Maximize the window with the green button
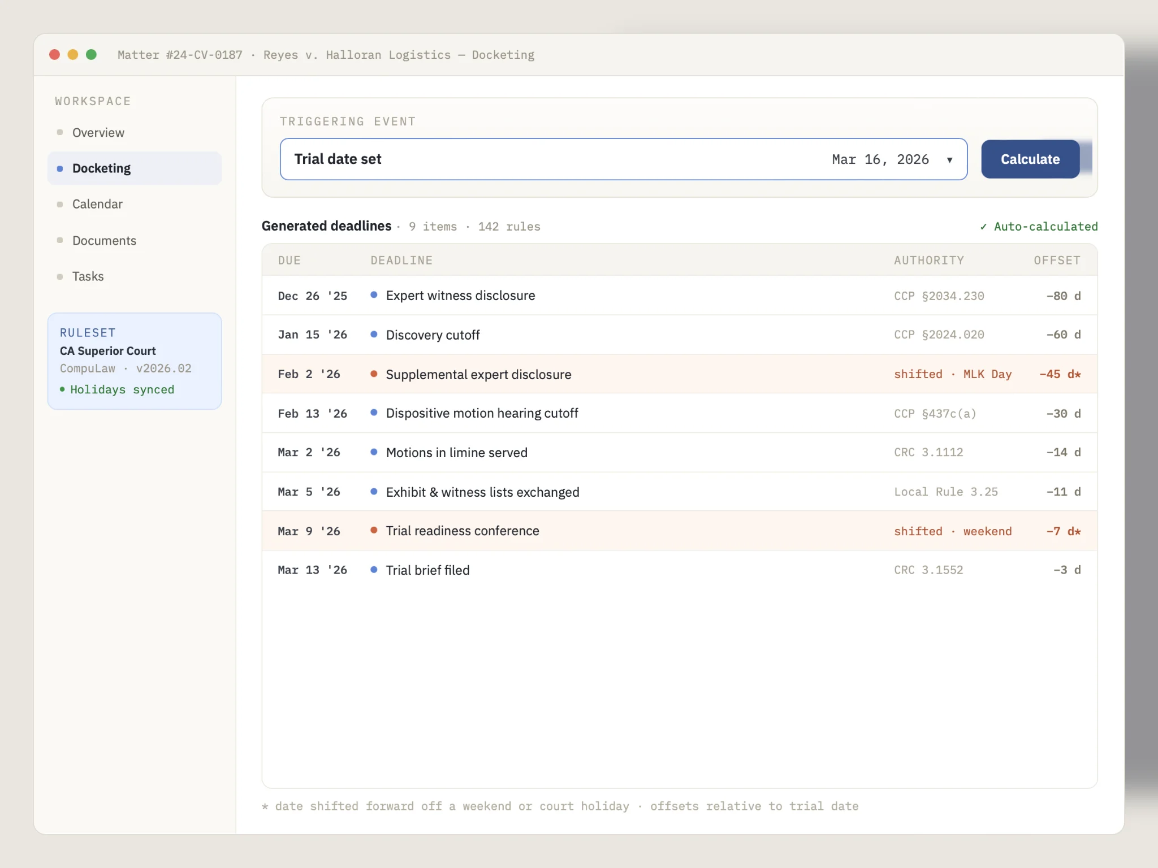Screen dimensions: 1158x868 pyautogui.click(x=91, y=54)
